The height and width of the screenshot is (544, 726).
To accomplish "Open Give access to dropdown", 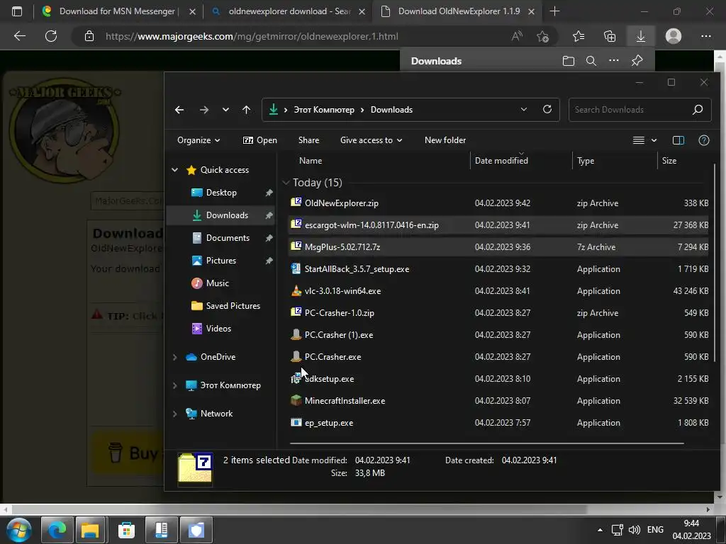I will click(x=371, y=140).
